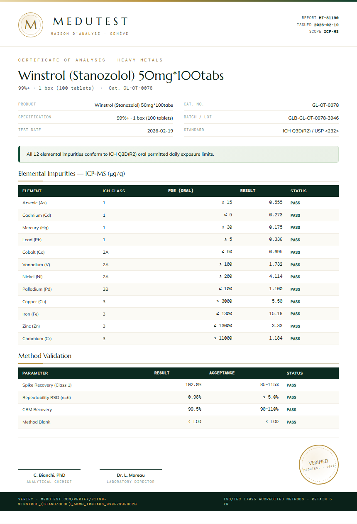The image size is (357, 524).
Task: Click the Copper (Cu) row label
Action: coord(34,302)
